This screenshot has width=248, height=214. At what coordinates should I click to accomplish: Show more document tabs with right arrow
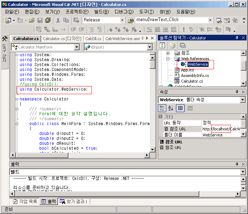pyautogui.click(x=147, y=38)
